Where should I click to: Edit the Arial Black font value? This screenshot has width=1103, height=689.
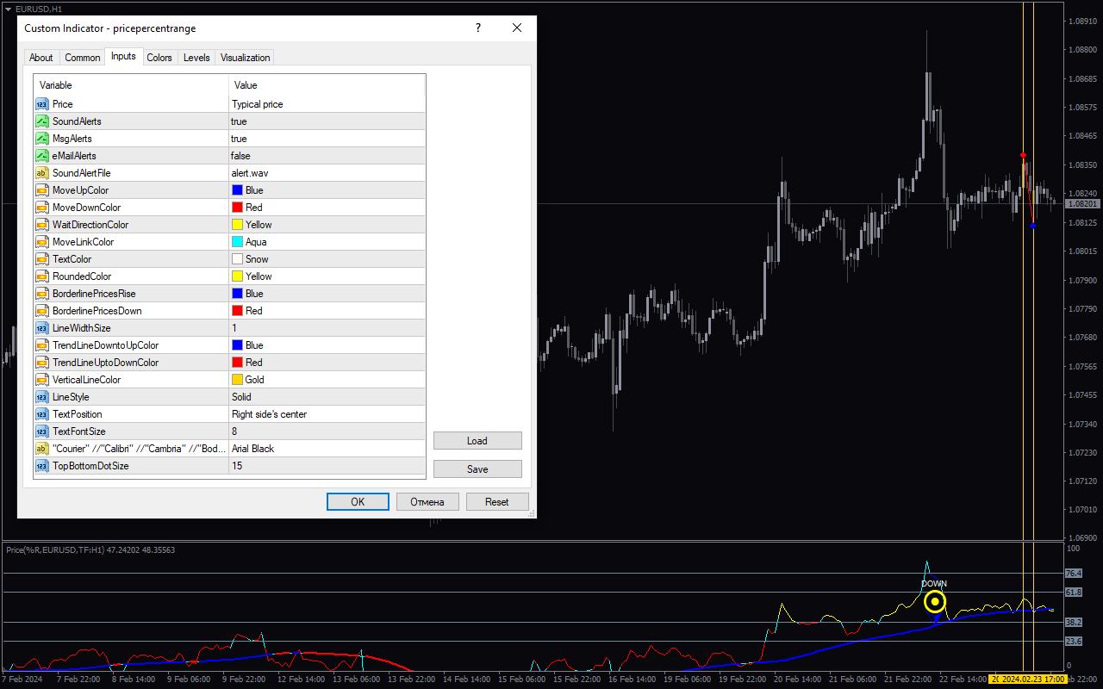[x=327, y=449]
